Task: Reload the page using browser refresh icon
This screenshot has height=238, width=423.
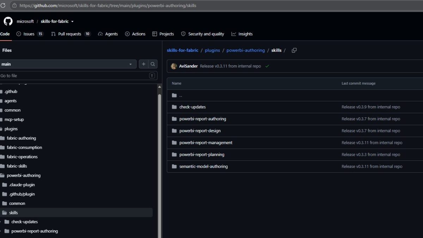Action: point(3,6)
